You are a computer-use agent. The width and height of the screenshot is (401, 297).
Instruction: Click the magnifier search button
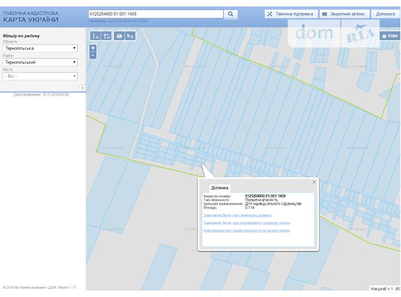[230, 14]
